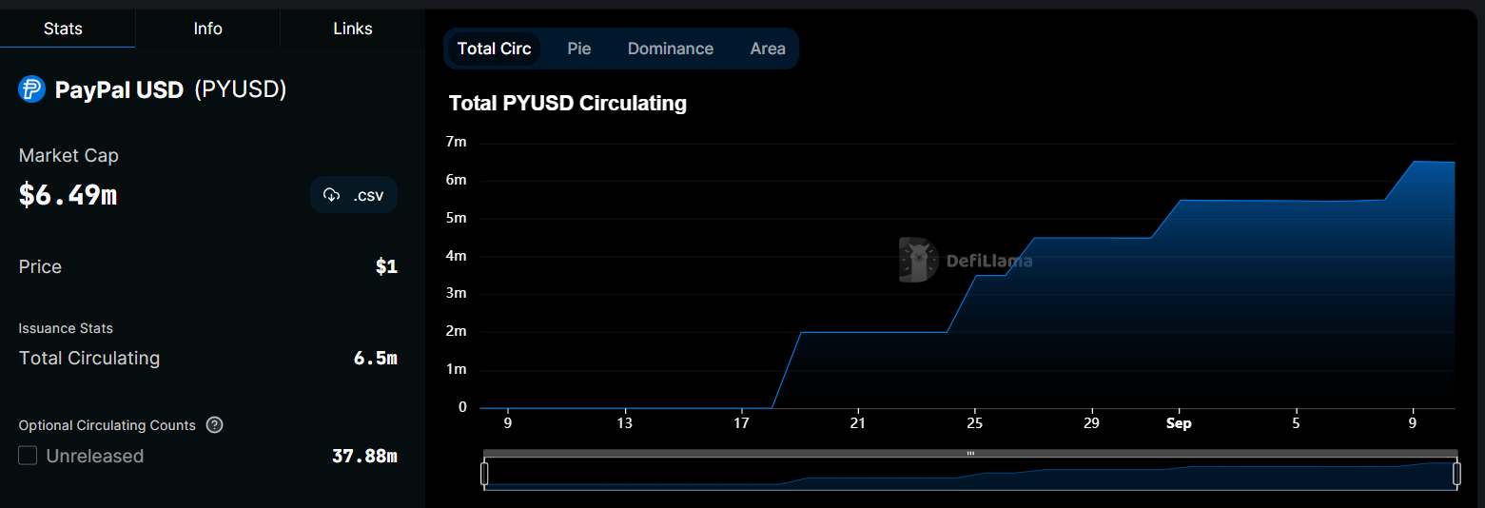This screenshot has height=508, width=1485.
Task: Select the Total Circ chart view
Action: click(495, 49)
